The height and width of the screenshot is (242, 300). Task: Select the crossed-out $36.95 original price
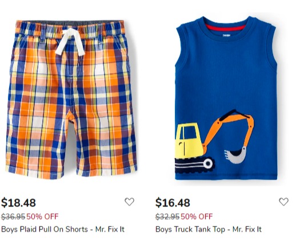tap(13, 217)
